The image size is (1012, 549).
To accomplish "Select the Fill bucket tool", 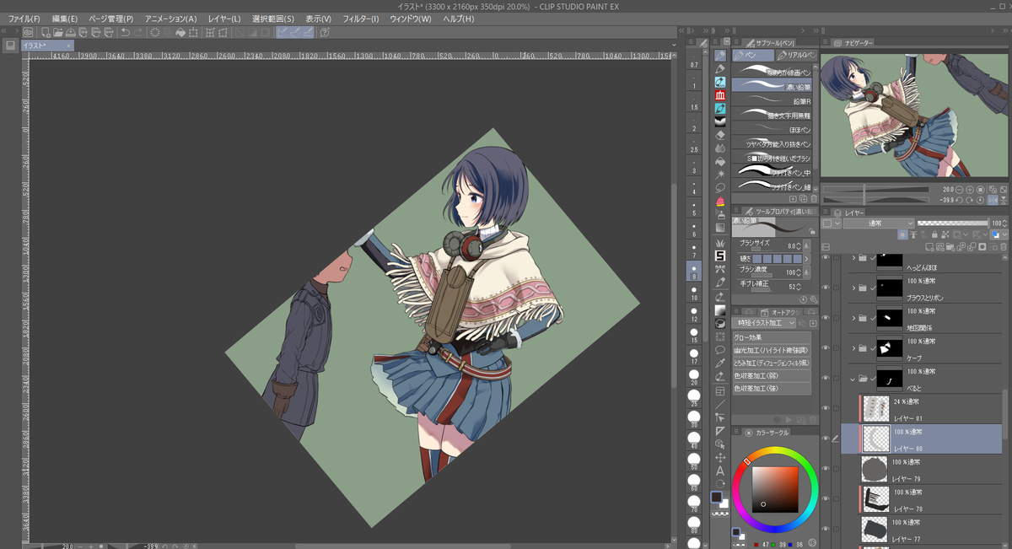I will point(720,161).
